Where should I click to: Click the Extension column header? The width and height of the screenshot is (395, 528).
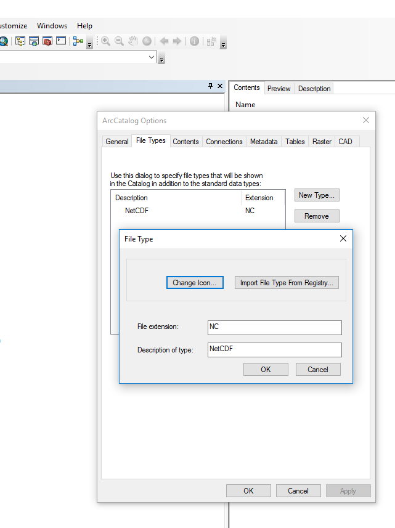[263, 198]
